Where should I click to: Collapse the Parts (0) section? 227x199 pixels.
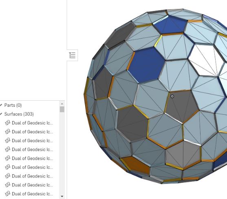pyautogui.click(x=1, y=105)
